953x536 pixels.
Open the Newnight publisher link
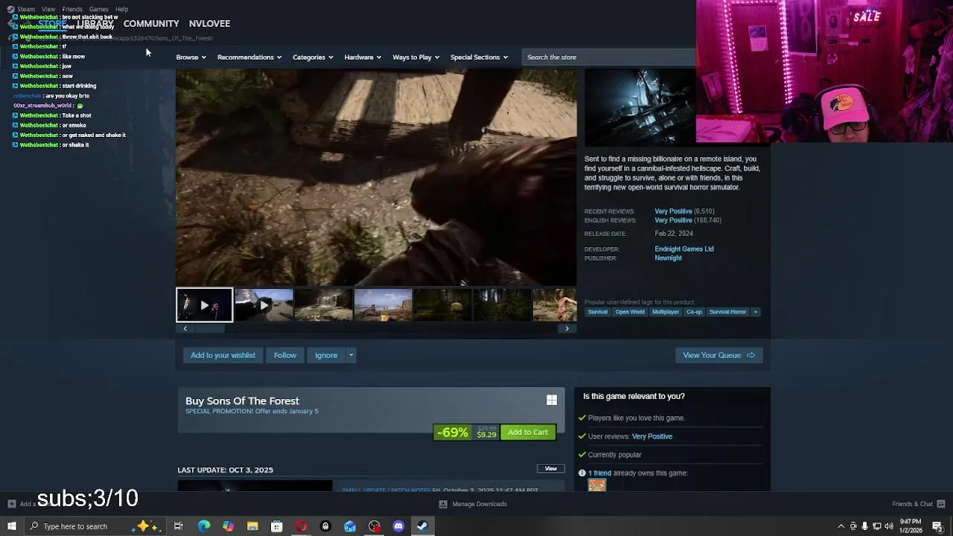668,258
